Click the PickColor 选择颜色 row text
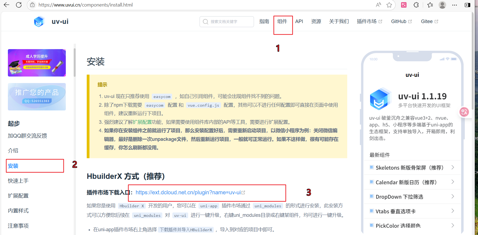478x235 pixels. coord(398,226)
